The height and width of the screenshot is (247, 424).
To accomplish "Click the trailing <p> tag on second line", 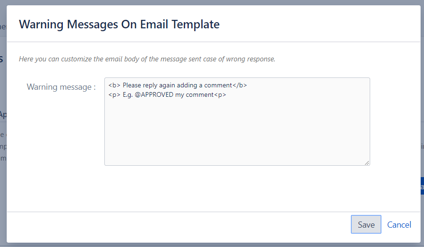I will [220, 94].
